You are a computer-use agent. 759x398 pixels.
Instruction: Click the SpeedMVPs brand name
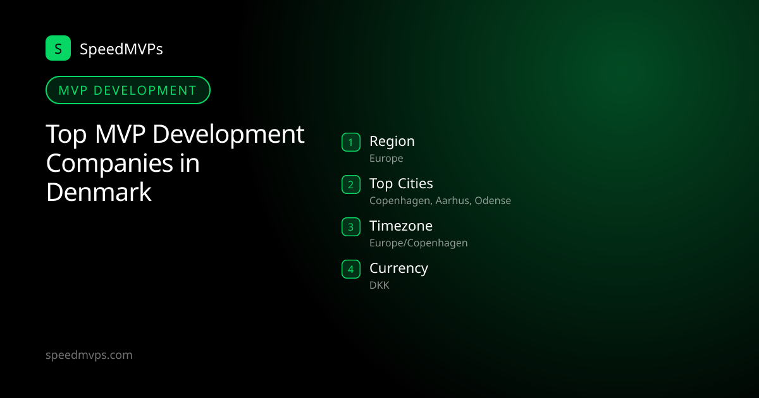[x=121, y=49]
